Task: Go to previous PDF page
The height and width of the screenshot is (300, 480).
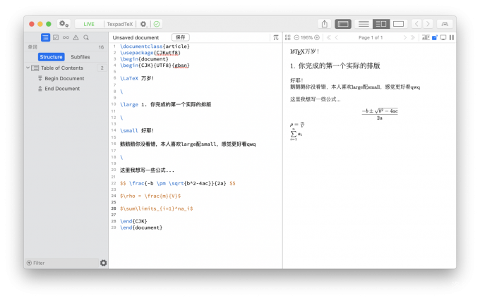Action: coord(337,37)
